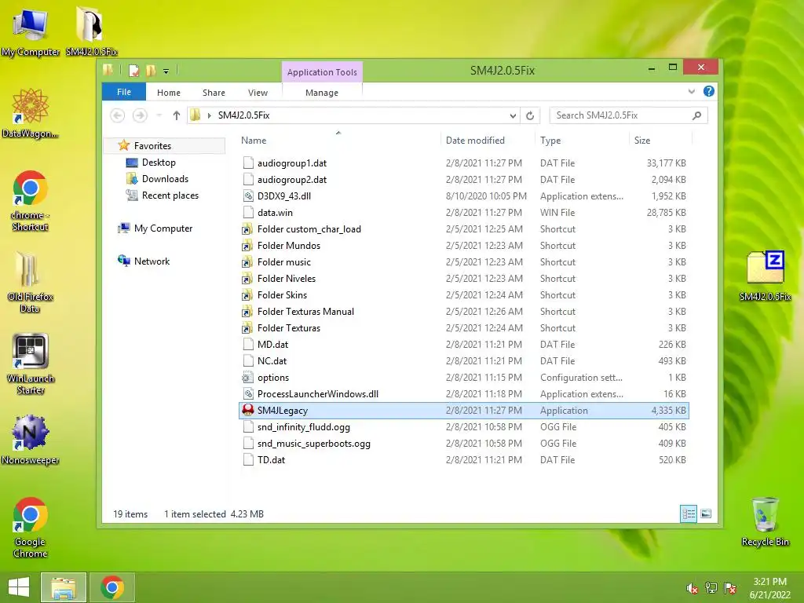
Task: Select the TD.dat file
Action: coord(463,459)
